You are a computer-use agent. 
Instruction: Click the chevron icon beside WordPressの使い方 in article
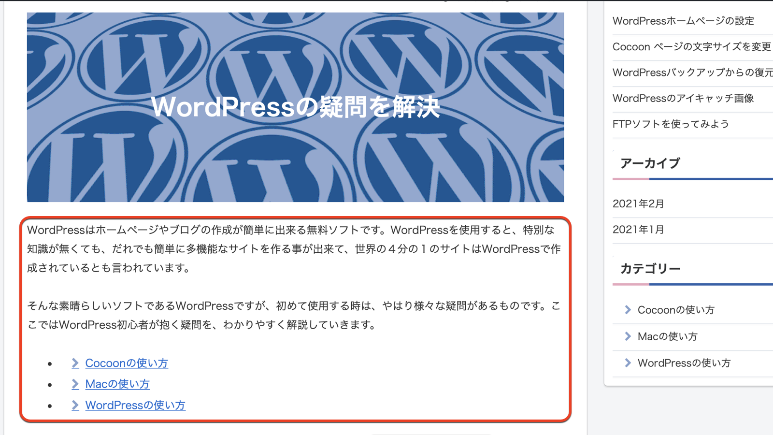coord(75,405)
